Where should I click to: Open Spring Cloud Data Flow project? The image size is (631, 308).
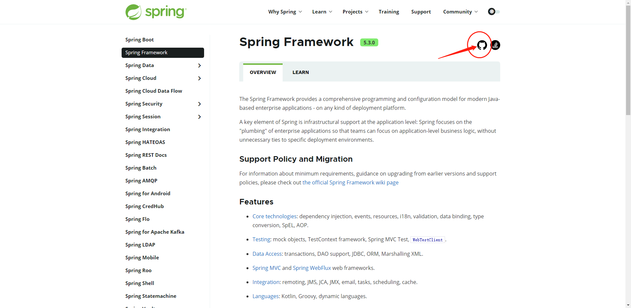153,91
